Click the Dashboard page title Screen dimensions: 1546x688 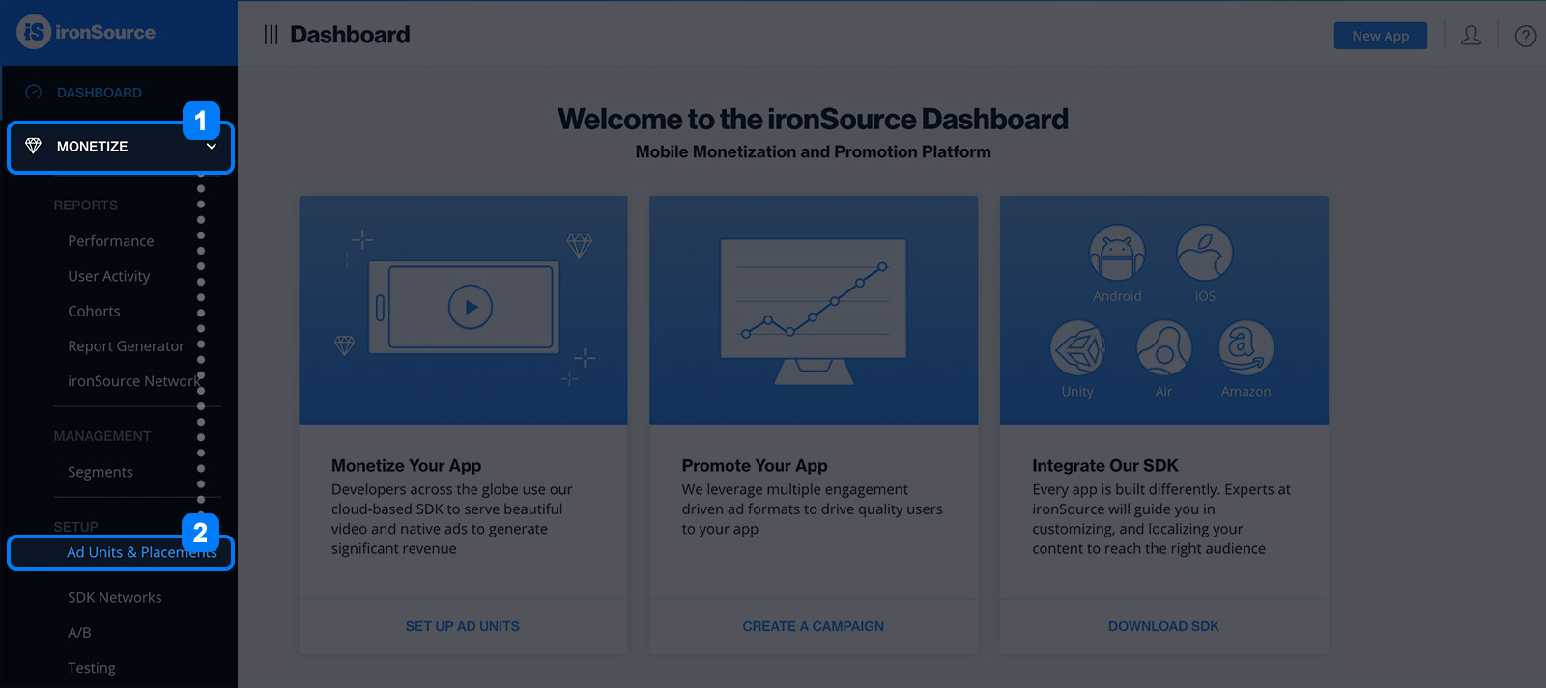[x=350, y=35]
